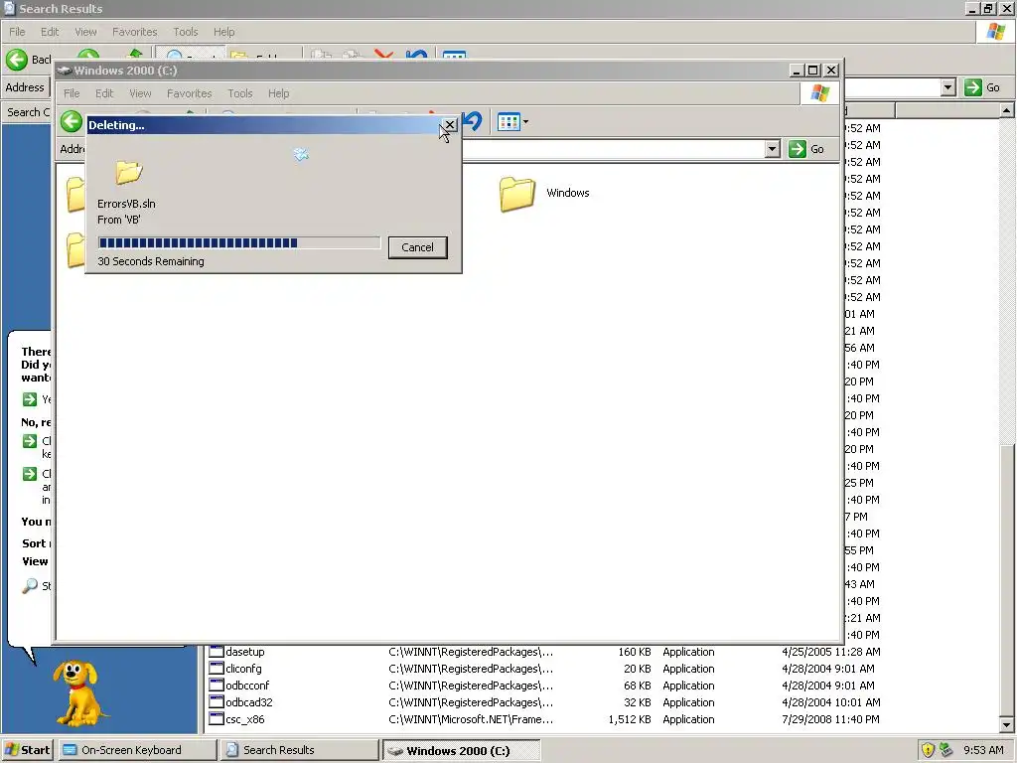Open Edit menu in Search Results window
1017x763 pixels.
pyautogui.click(x=50, y=32)
